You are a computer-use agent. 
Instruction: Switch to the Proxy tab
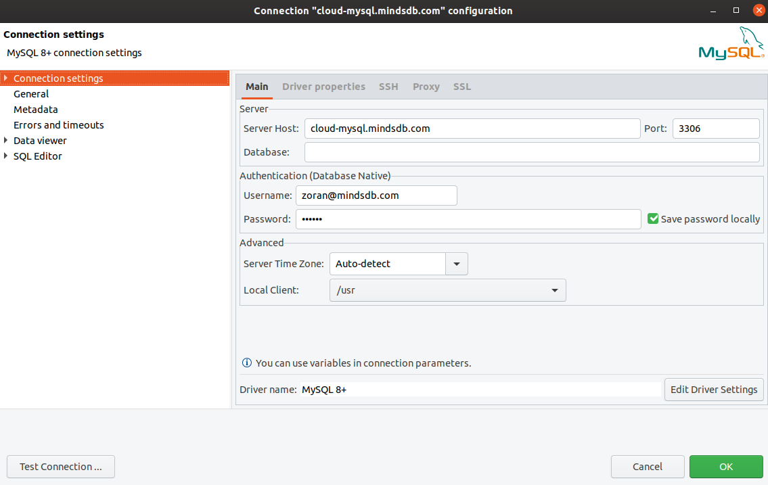(426, 87)
